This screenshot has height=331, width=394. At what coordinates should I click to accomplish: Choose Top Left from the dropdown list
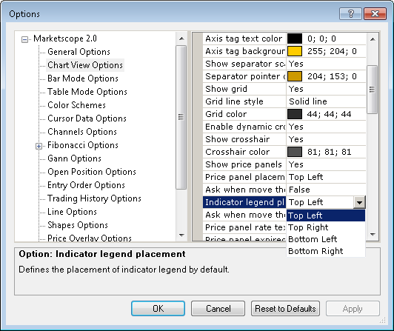tap(326, 215)
